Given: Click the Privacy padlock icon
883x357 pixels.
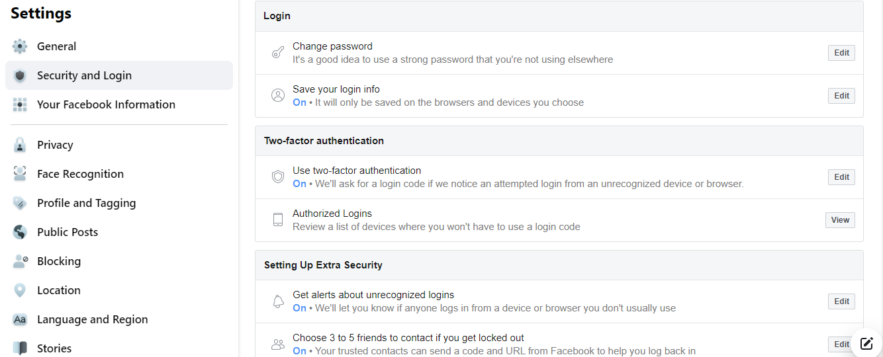Looking at the screenshot, I should (x=20, y=145).
